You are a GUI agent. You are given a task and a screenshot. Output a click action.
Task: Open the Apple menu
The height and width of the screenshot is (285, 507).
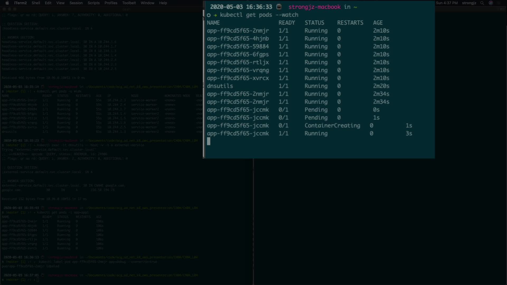(x=7, y=3)
